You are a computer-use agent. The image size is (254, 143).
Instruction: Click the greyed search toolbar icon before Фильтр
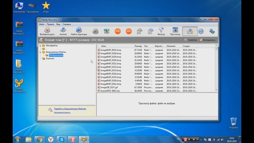151,31
